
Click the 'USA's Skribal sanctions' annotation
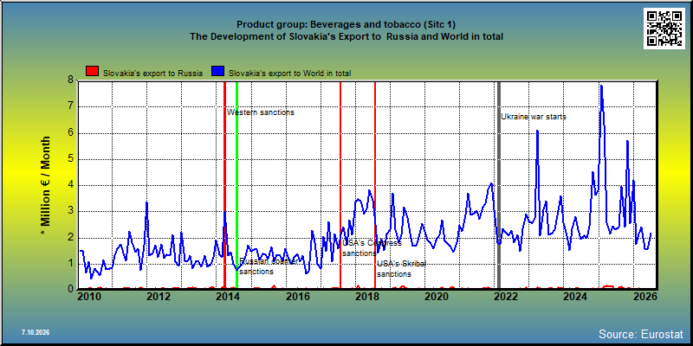click(401, 269)
